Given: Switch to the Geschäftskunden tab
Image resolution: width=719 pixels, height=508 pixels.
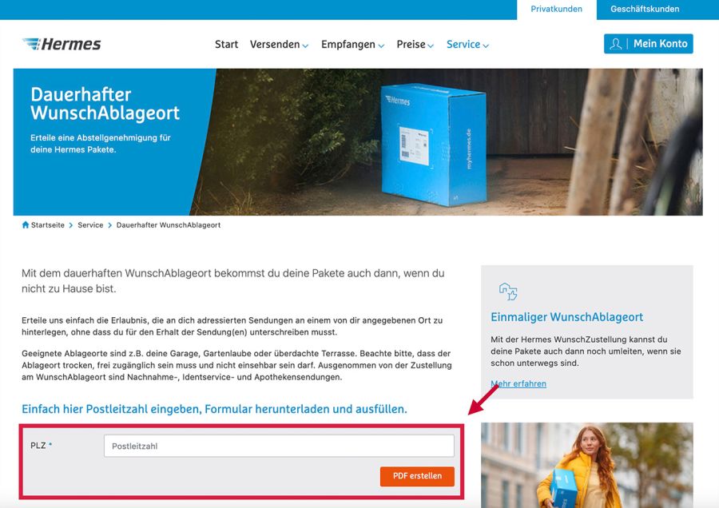Looking at the screenshot, I should (645, 9).
